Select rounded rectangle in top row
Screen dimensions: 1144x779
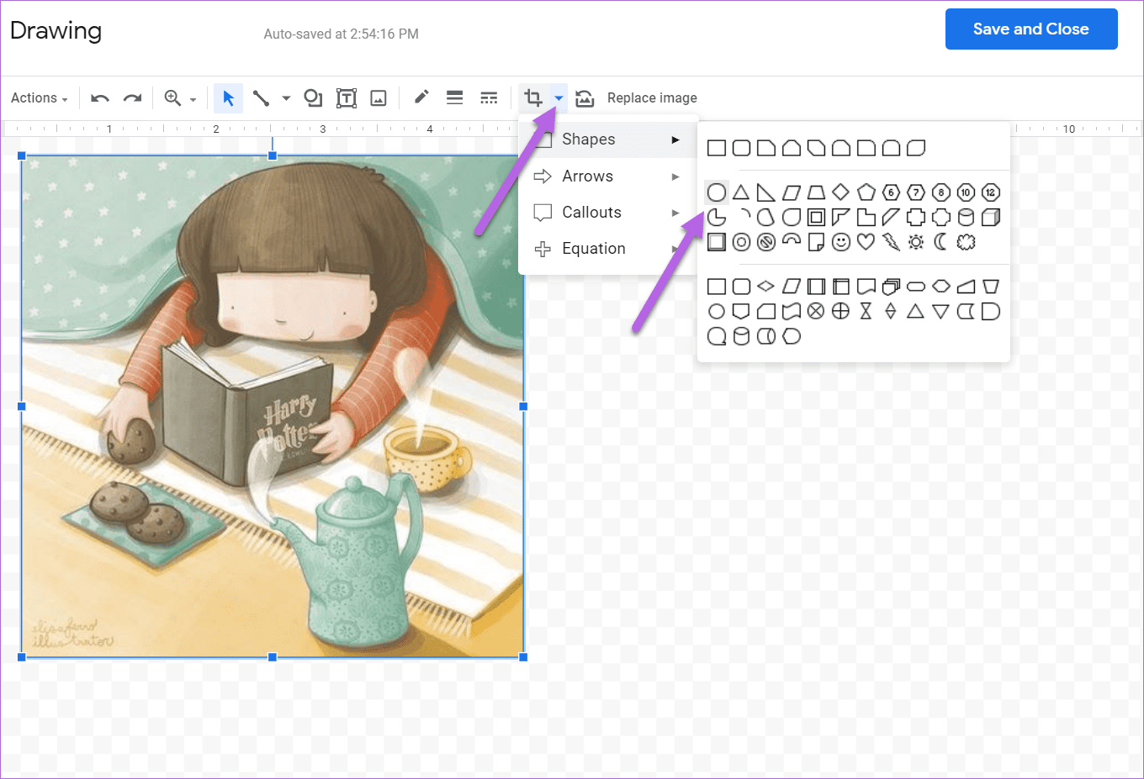(741, 148)
